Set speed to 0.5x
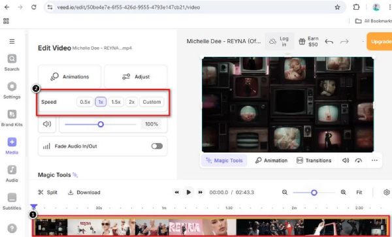This screenshot has width=392, height=237. [x=85, y=102]
